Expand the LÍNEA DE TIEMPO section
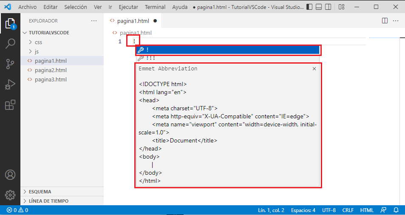The width and height of the screenshot is (405, 215). tap(62, 201)
